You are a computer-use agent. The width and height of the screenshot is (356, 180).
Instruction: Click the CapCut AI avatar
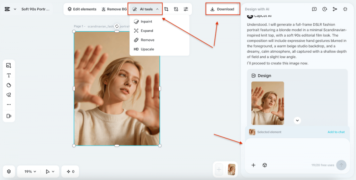click(x=250, y=16)
